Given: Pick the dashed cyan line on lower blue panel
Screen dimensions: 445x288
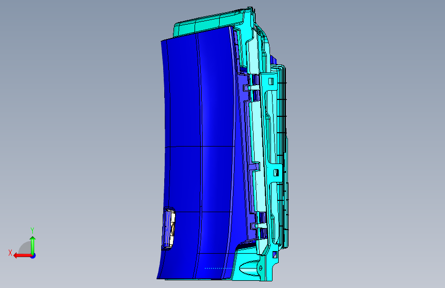Looking at the screenshot, I should 219,268.
